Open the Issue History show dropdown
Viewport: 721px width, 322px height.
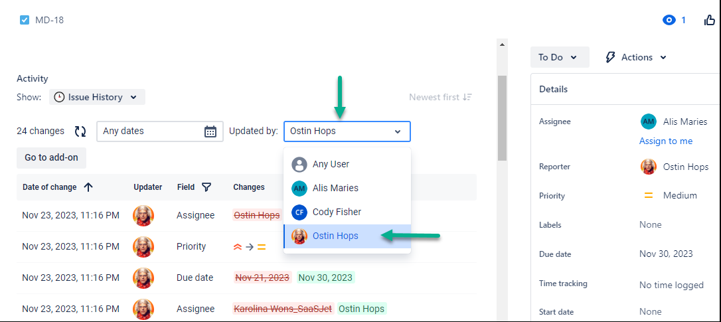click(97, 97)
